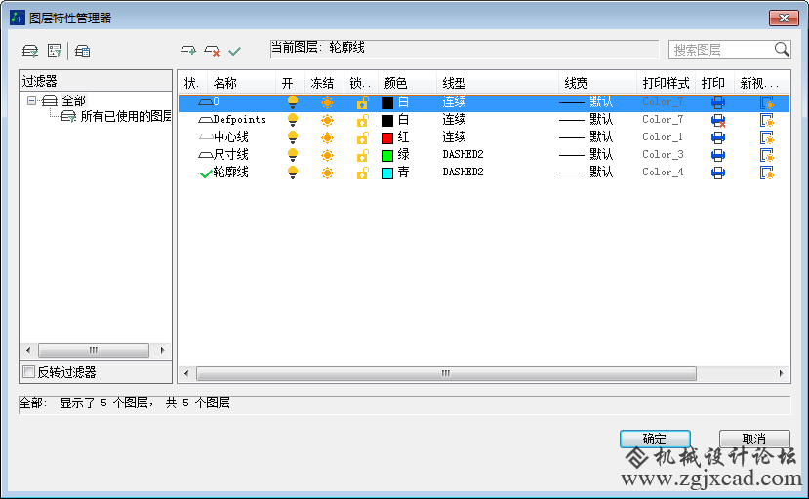Screen dimensions: 809x499
Task: Click the green swatch of 尺寸线 layer
Action: tap(387, 156)
